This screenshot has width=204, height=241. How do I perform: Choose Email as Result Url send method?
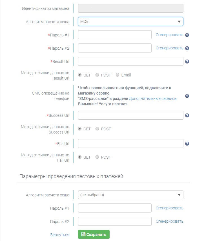117,75
